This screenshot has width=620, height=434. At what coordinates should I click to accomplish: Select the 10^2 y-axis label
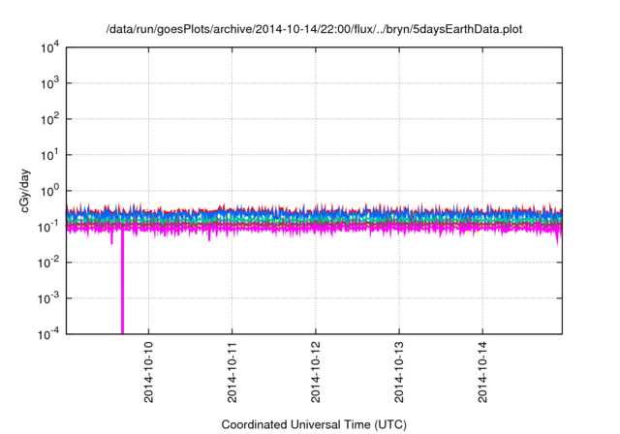click(x=50, y=119)
